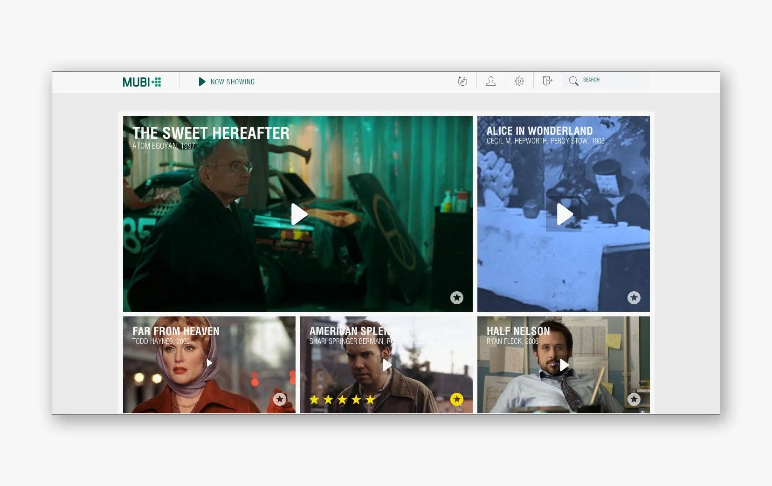Click the search input field

(x=611, y=80)
